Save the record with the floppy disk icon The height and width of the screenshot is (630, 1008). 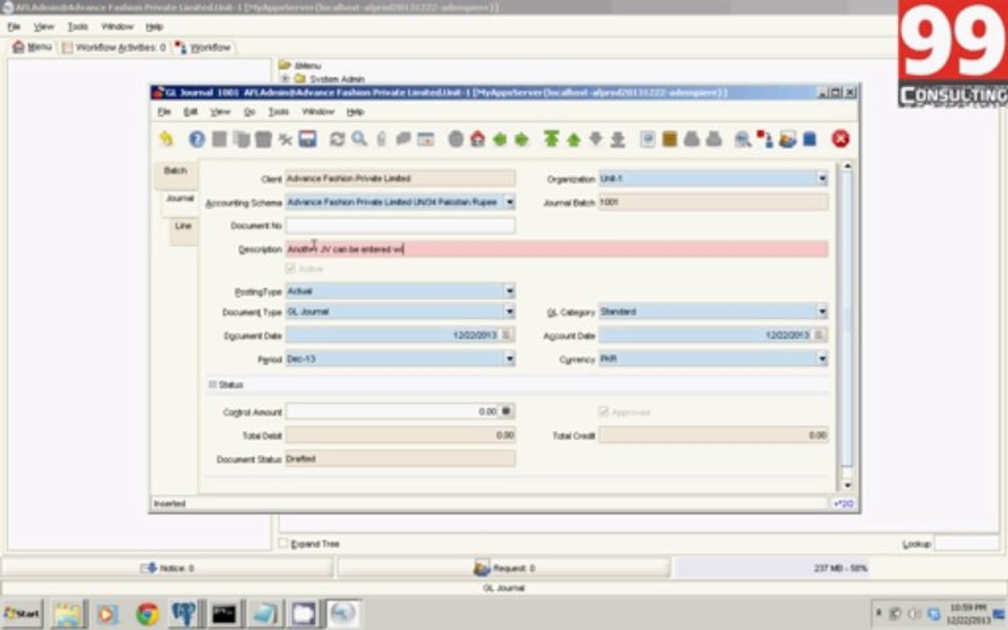[x=307, y=139]
